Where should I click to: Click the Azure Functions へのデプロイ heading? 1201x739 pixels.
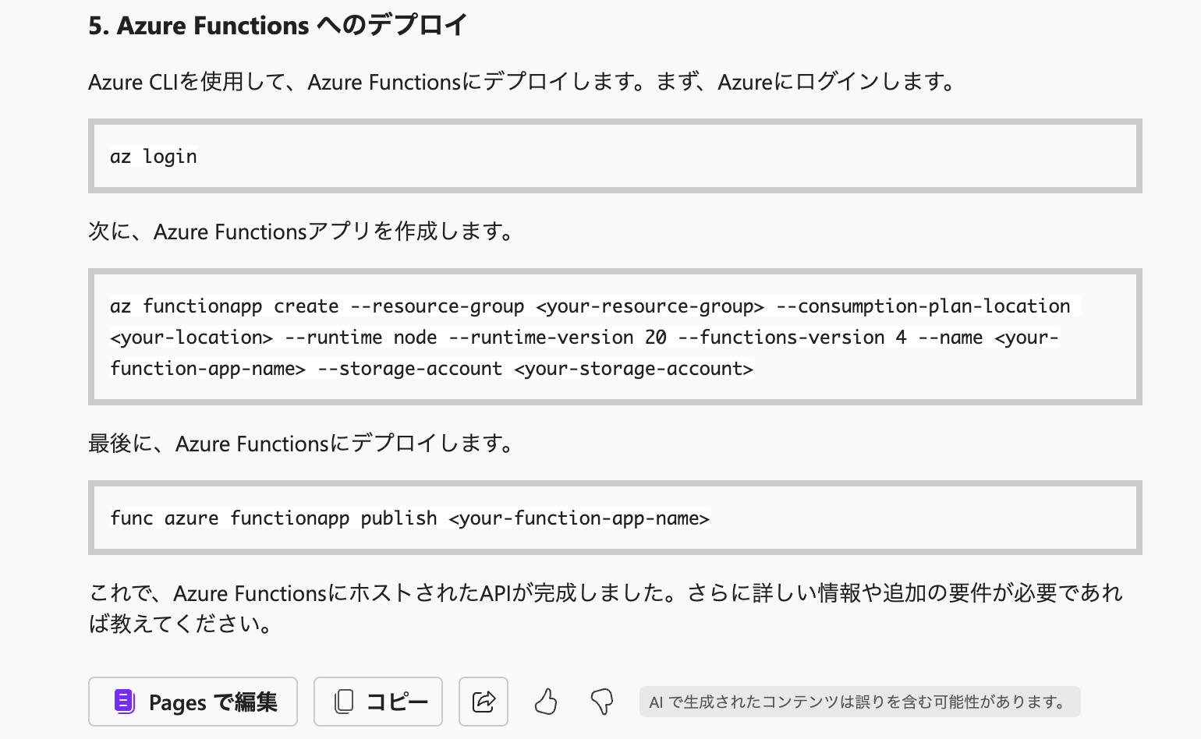(277, 26)
